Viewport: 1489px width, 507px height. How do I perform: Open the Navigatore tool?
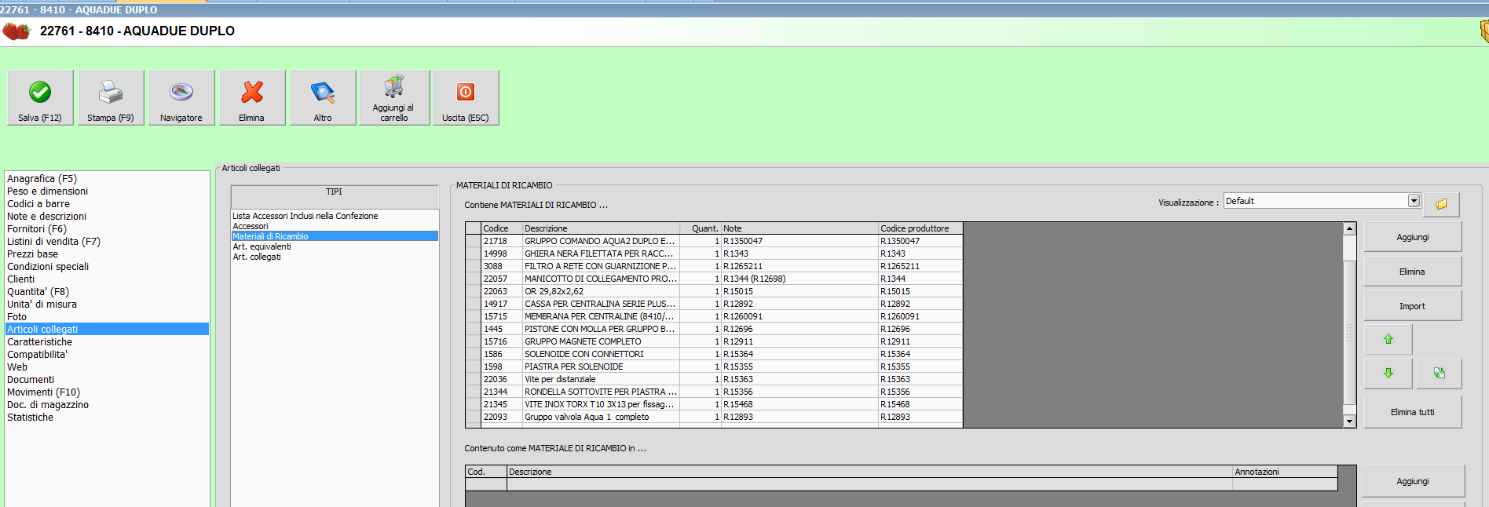(181, 98)
